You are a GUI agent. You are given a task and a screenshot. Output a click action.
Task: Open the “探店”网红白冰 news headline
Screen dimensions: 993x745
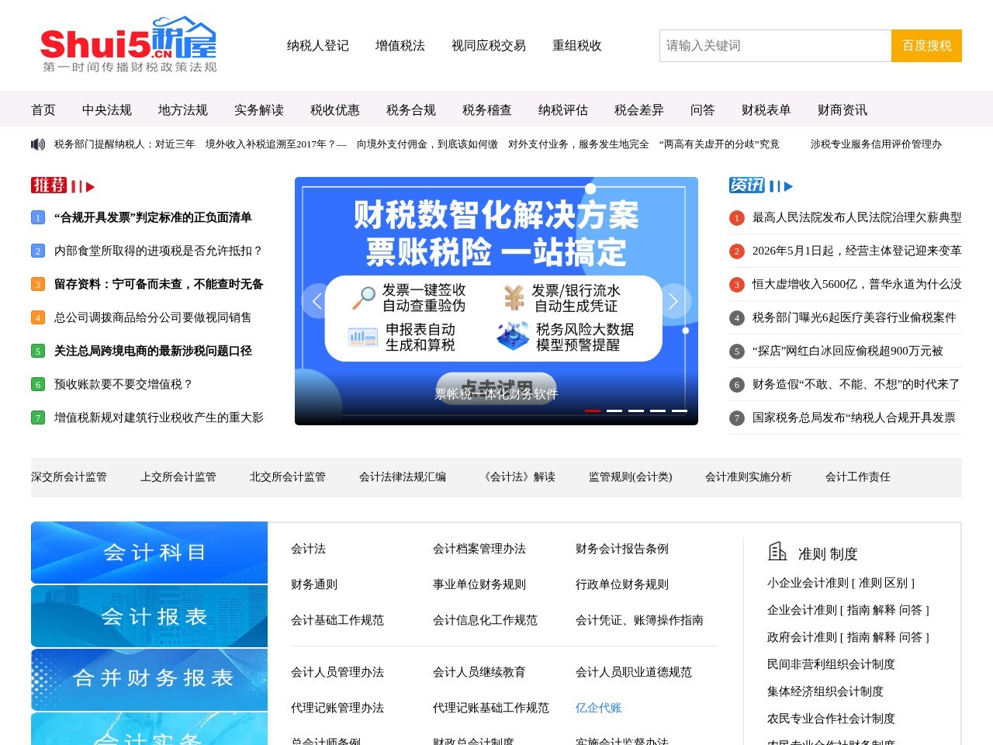[x=848, y=351]
